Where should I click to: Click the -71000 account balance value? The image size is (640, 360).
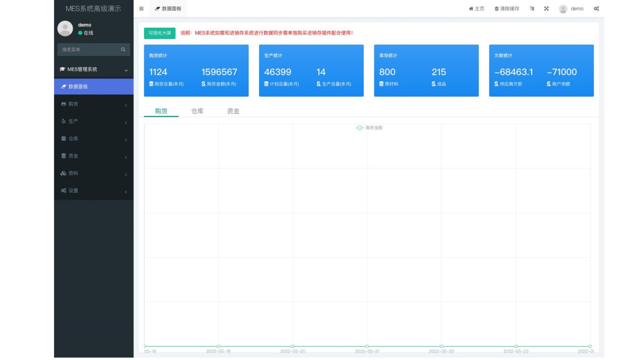pyautogui.click(x=562, y=72)
